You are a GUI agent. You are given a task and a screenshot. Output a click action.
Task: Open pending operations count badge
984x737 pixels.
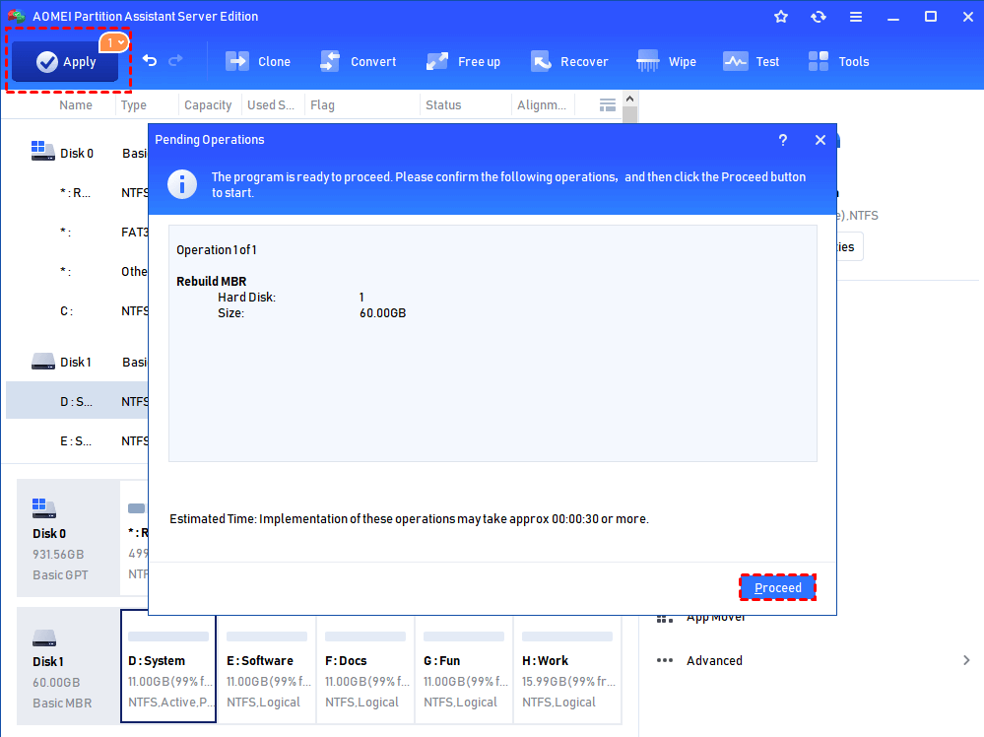(x=113, y=42)
